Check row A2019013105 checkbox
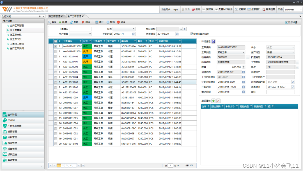303x171 pixels. coord(56,144)
